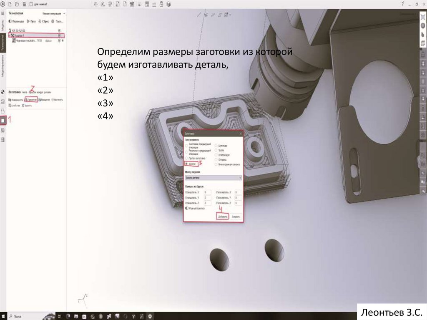Click the Свойства properties icon button

(14, 106)
